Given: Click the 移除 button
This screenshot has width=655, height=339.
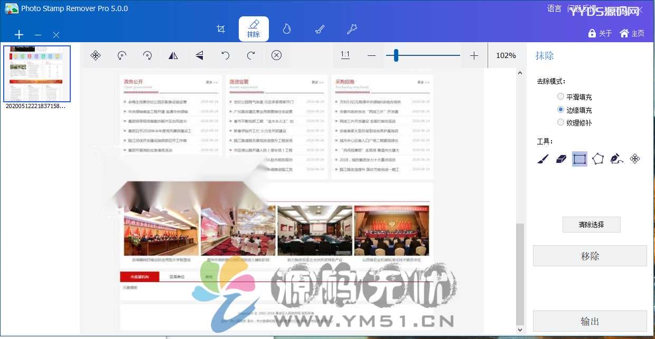Looking at the screenshot, I should (x=589, y=256).
